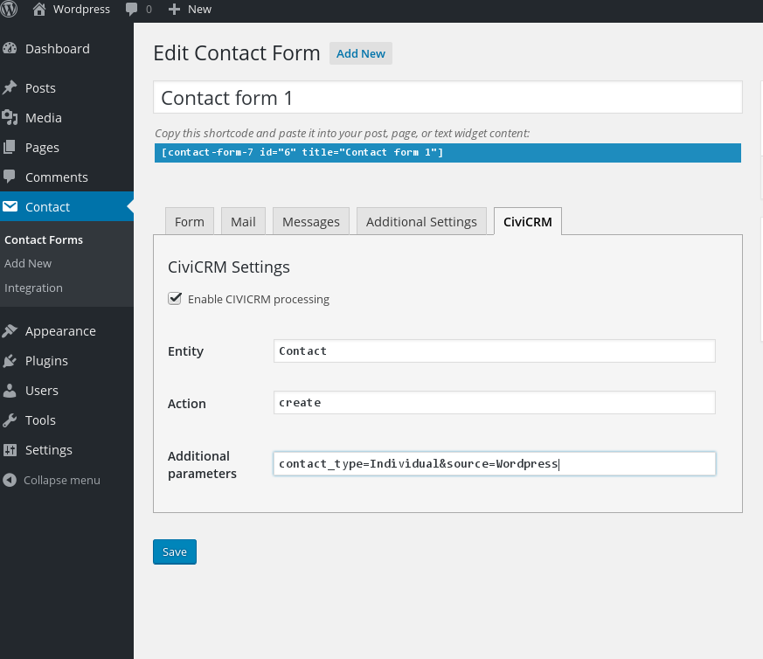Select the CiviCRM tab
Viewport: 763px width, 659px height.
pos(528,221)
